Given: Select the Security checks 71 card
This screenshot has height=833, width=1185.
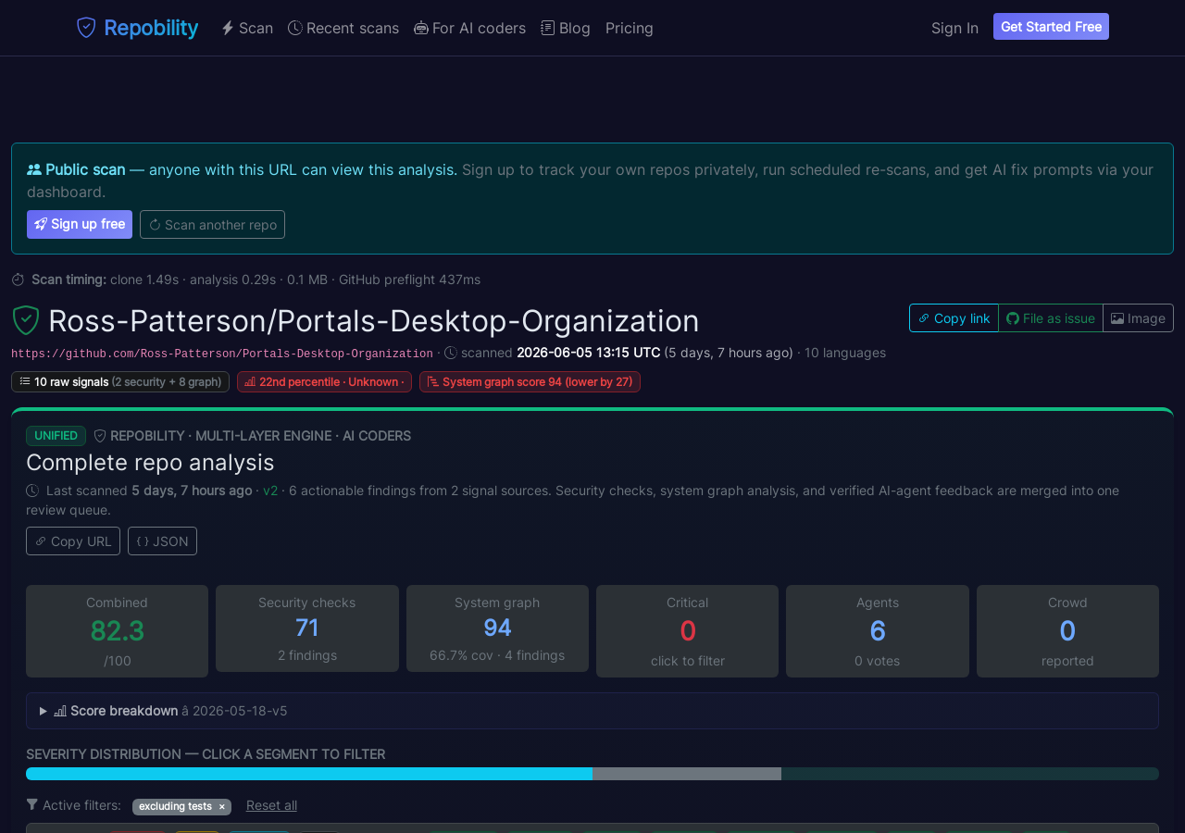Looking at the screenshot, I should click(x=307, y=628).
